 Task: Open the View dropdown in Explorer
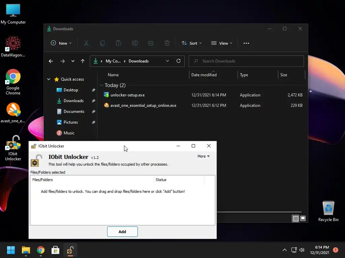(x=222, y=43)
